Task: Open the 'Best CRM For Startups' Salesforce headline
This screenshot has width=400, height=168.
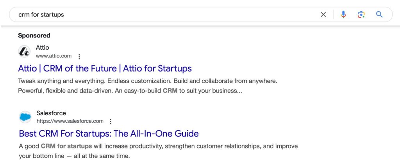Action: click(x=109, y=134)
